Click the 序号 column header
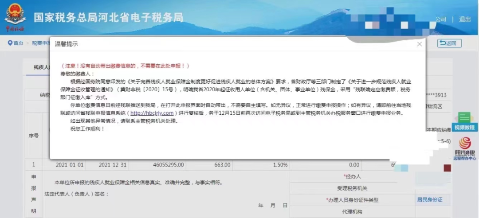Screen dimensions: 479x218 point(34,136)
